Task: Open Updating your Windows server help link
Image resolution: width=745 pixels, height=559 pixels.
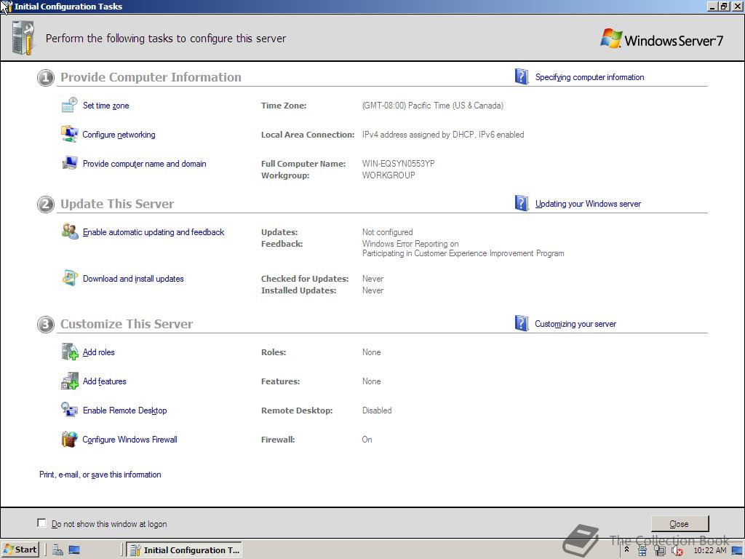Action: coord(588,204)
